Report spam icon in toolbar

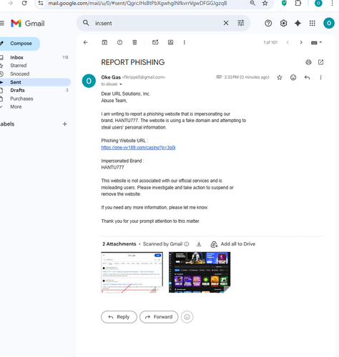pyautogui.click(x=119, y=42)
